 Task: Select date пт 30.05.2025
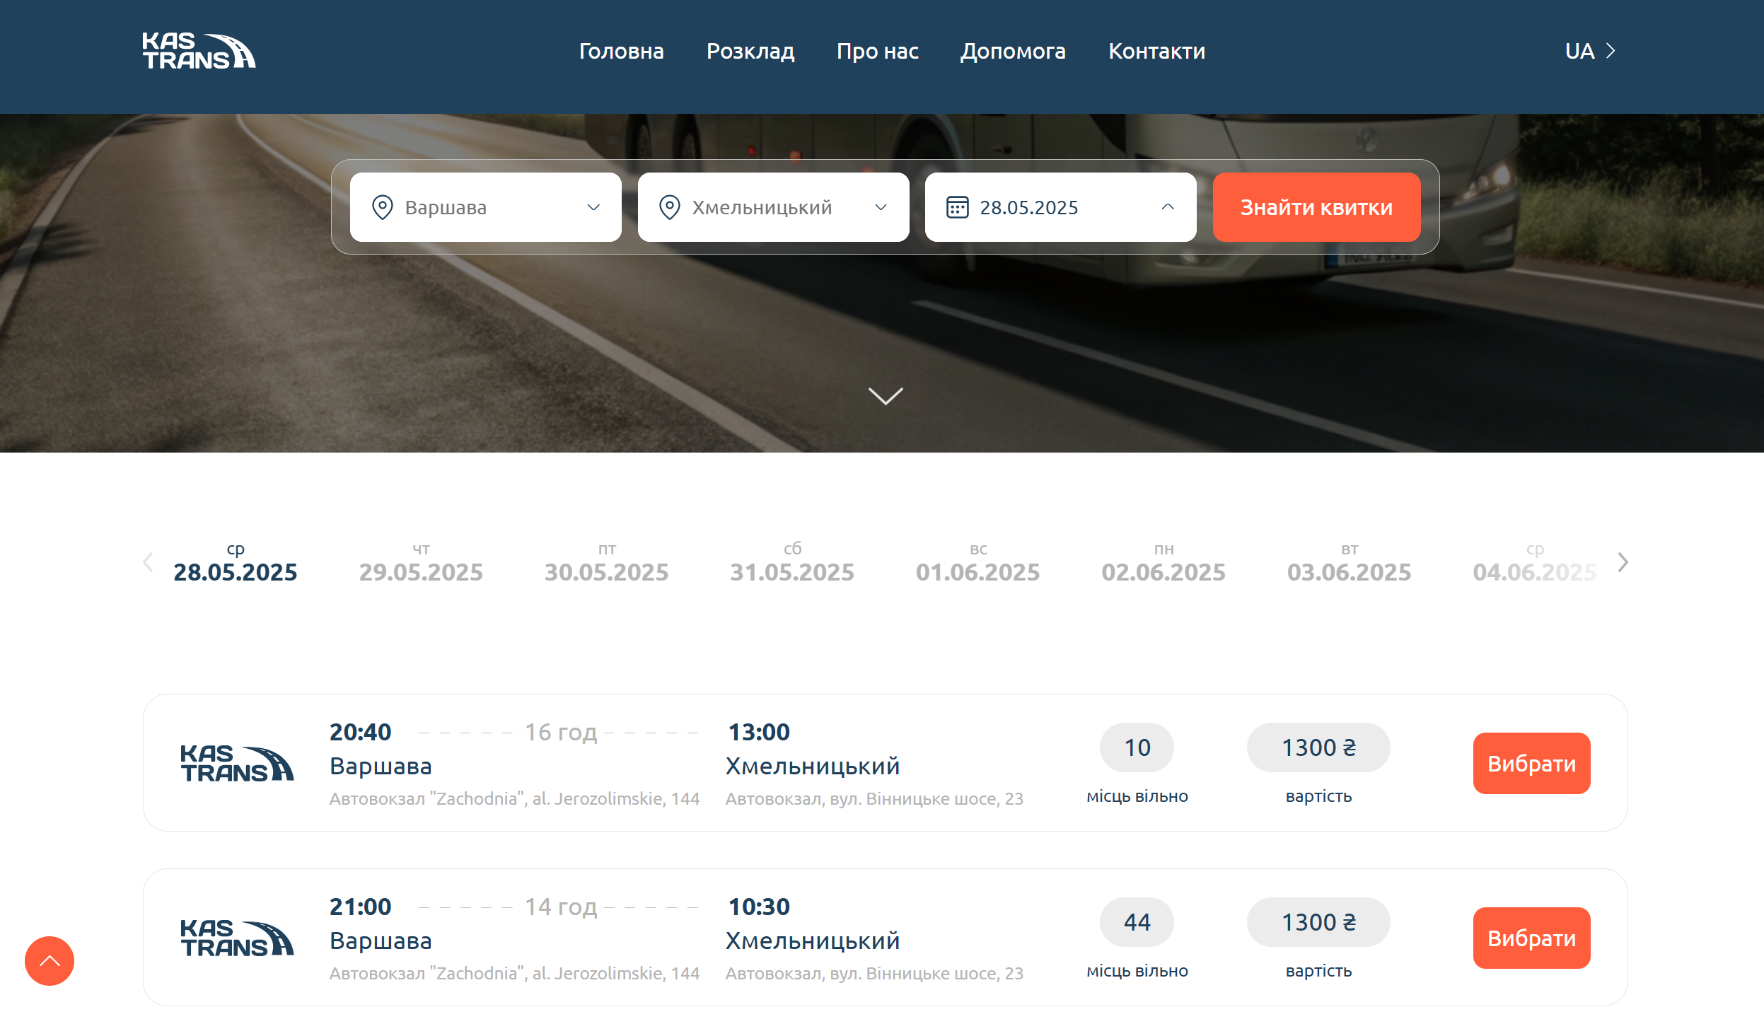[607, 563]
